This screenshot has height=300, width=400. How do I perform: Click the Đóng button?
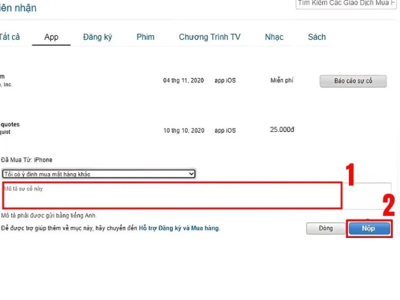(326, 228)
